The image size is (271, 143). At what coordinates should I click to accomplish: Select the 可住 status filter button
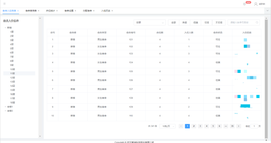(x=207, y=22)
